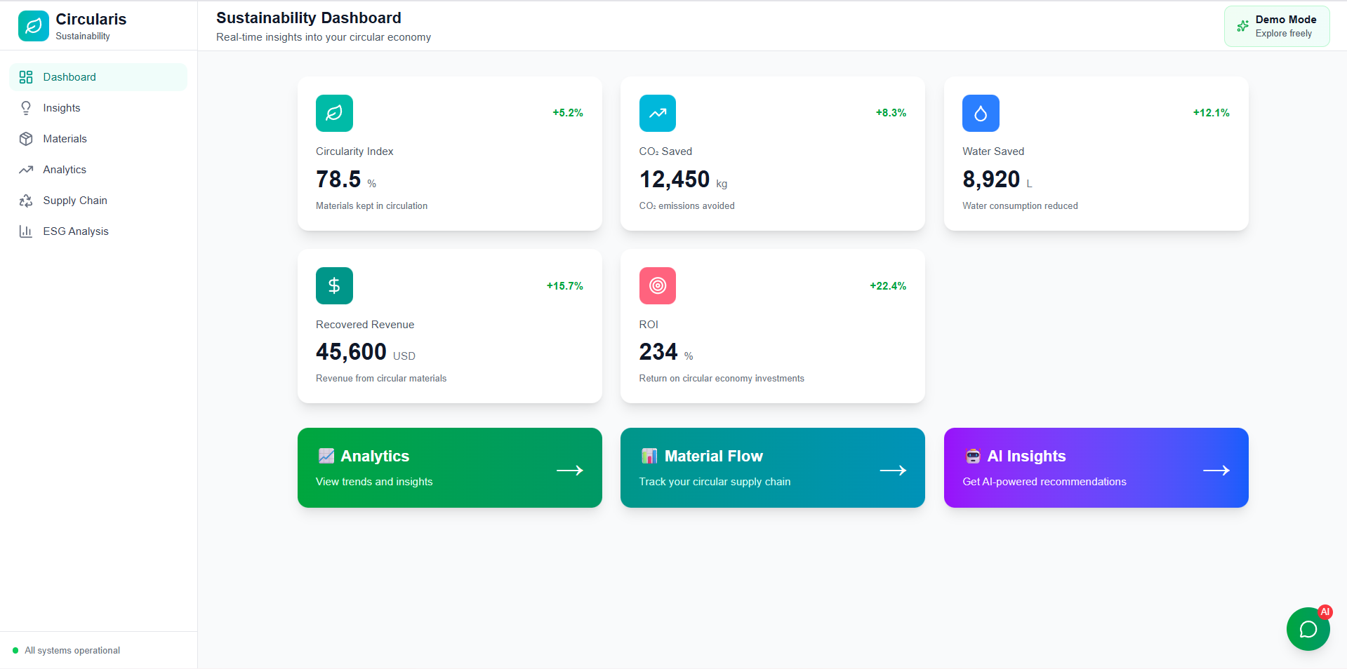The image size is (1347, 669).
Task: Open the AI Insights recommendations card
Action: [1096, 468]
